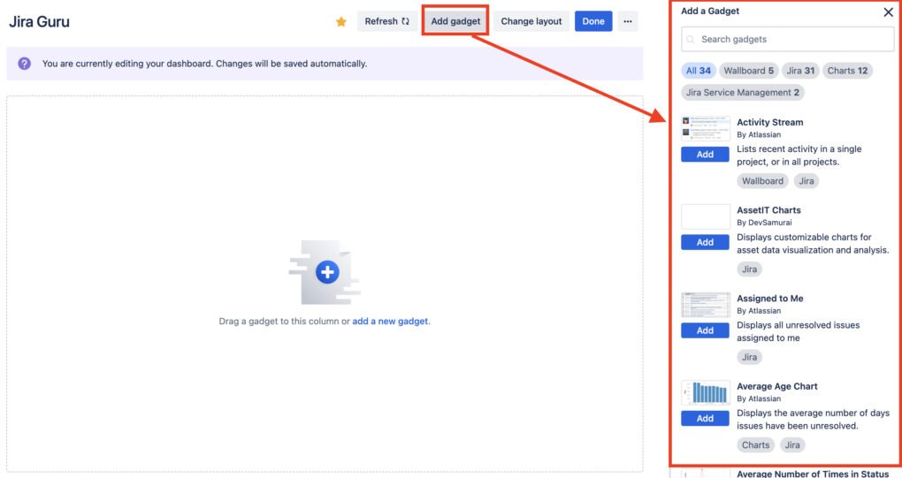902x478 pixels.
Task: Click the AssetIT Charts title
Action: pos(768,209)
